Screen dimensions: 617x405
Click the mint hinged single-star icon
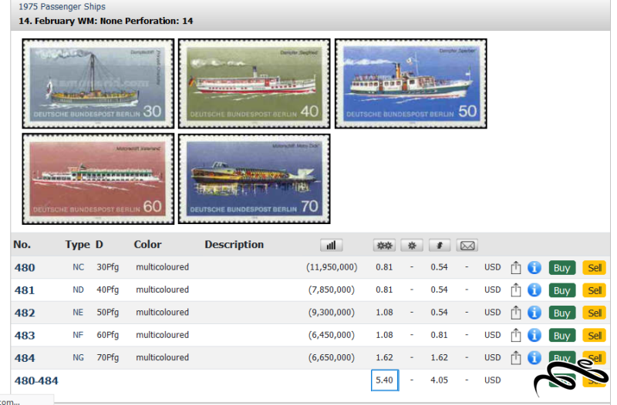(412, 246)
